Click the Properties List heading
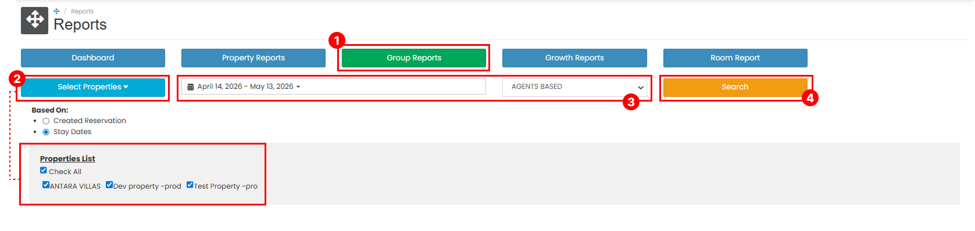Image resolution: width=975 pixels, height=231 pixels. pyautogui.click(x=67, y=158)
